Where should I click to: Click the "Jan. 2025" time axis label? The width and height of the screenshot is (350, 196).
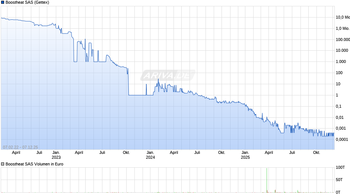(x=245, y=155)
